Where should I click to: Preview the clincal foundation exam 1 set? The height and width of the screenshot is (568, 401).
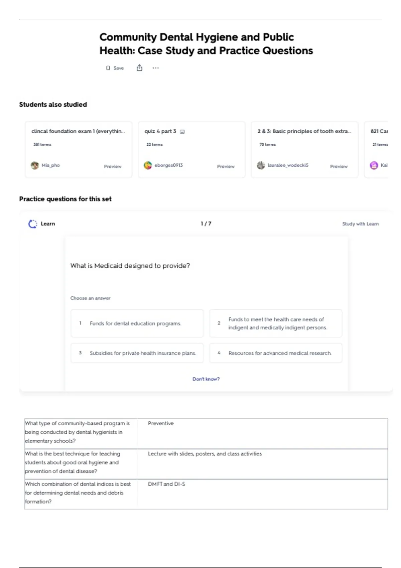coord(113,166)
